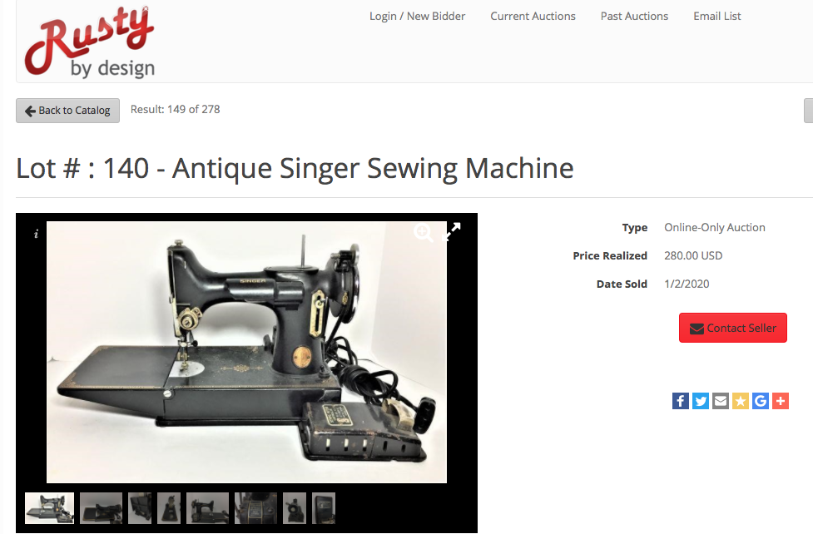Share the lot on Facebook
The image size is (813, 534).
click(680, 401)
